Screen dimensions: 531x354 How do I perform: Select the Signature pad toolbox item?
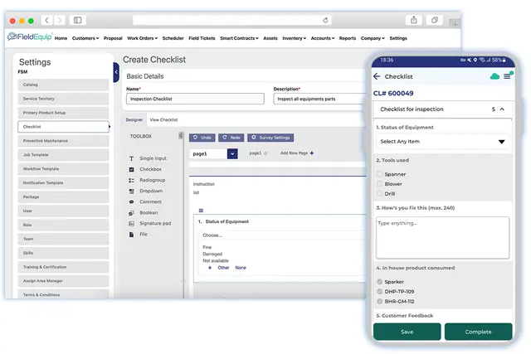point(150,223)
